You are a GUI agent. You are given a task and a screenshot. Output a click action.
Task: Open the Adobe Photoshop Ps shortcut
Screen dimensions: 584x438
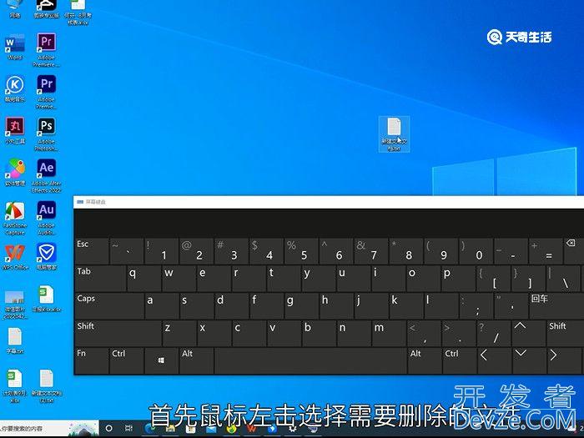(x=46, y=134)
